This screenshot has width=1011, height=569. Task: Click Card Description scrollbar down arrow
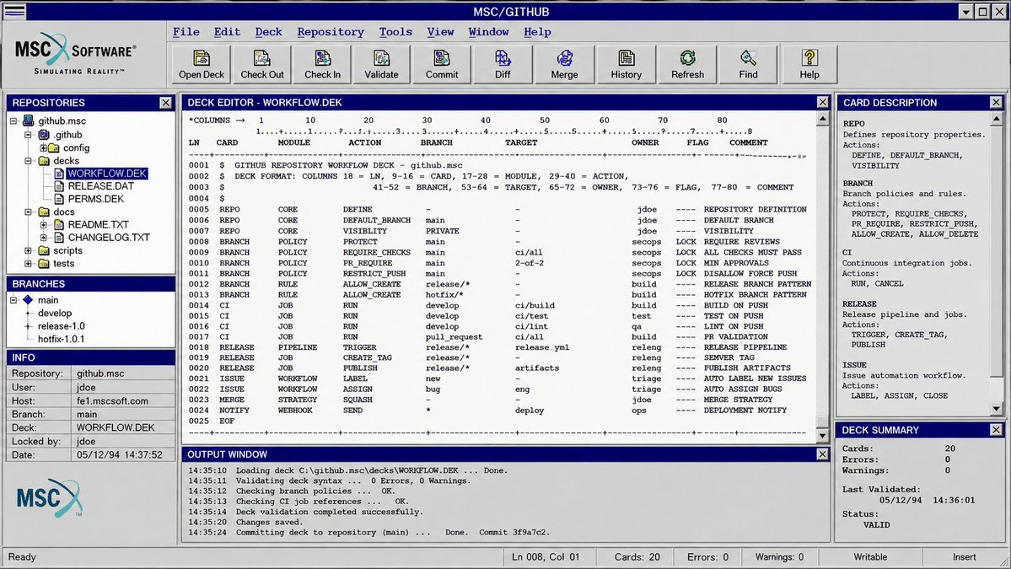pyautogui.click(x=996, y=409)
